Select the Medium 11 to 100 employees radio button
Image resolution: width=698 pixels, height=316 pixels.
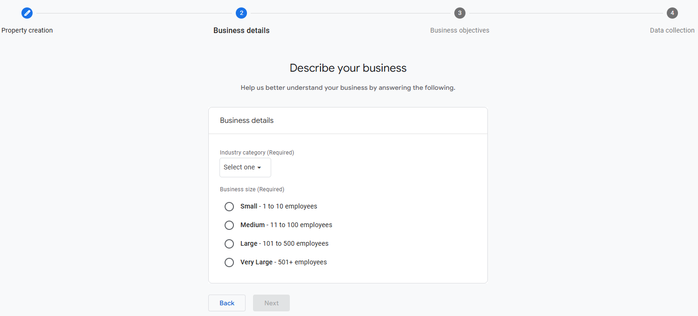229,225
